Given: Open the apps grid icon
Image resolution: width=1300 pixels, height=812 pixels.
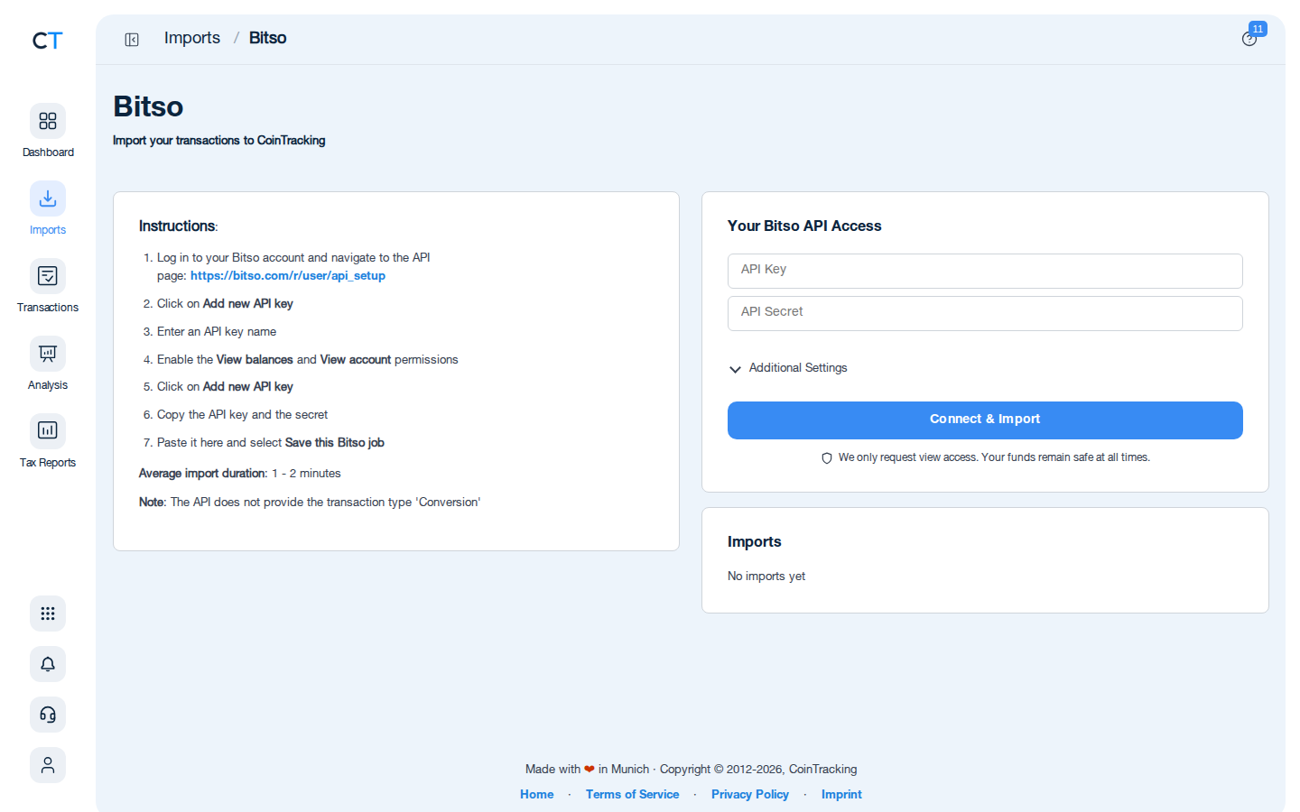Looking at the screenshot, I should [x=48, y=614].
